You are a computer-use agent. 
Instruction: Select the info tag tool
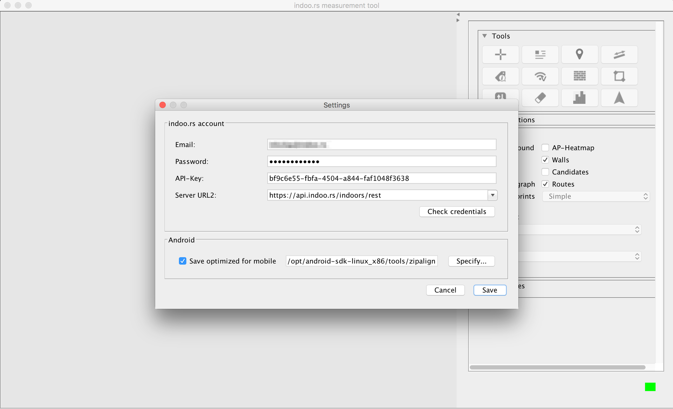click(500, 76)
